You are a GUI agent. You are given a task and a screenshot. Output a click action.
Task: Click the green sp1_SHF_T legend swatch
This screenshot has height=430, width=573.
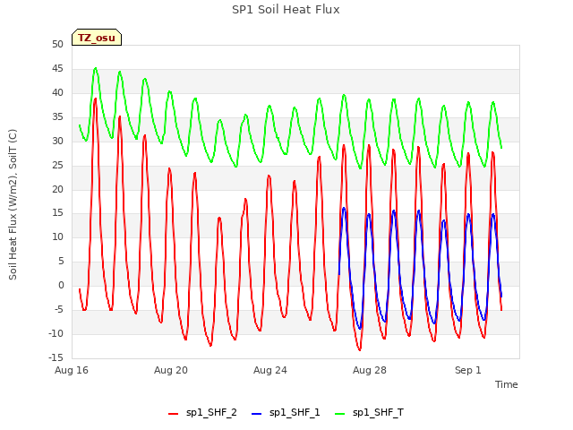click(340, 414)
